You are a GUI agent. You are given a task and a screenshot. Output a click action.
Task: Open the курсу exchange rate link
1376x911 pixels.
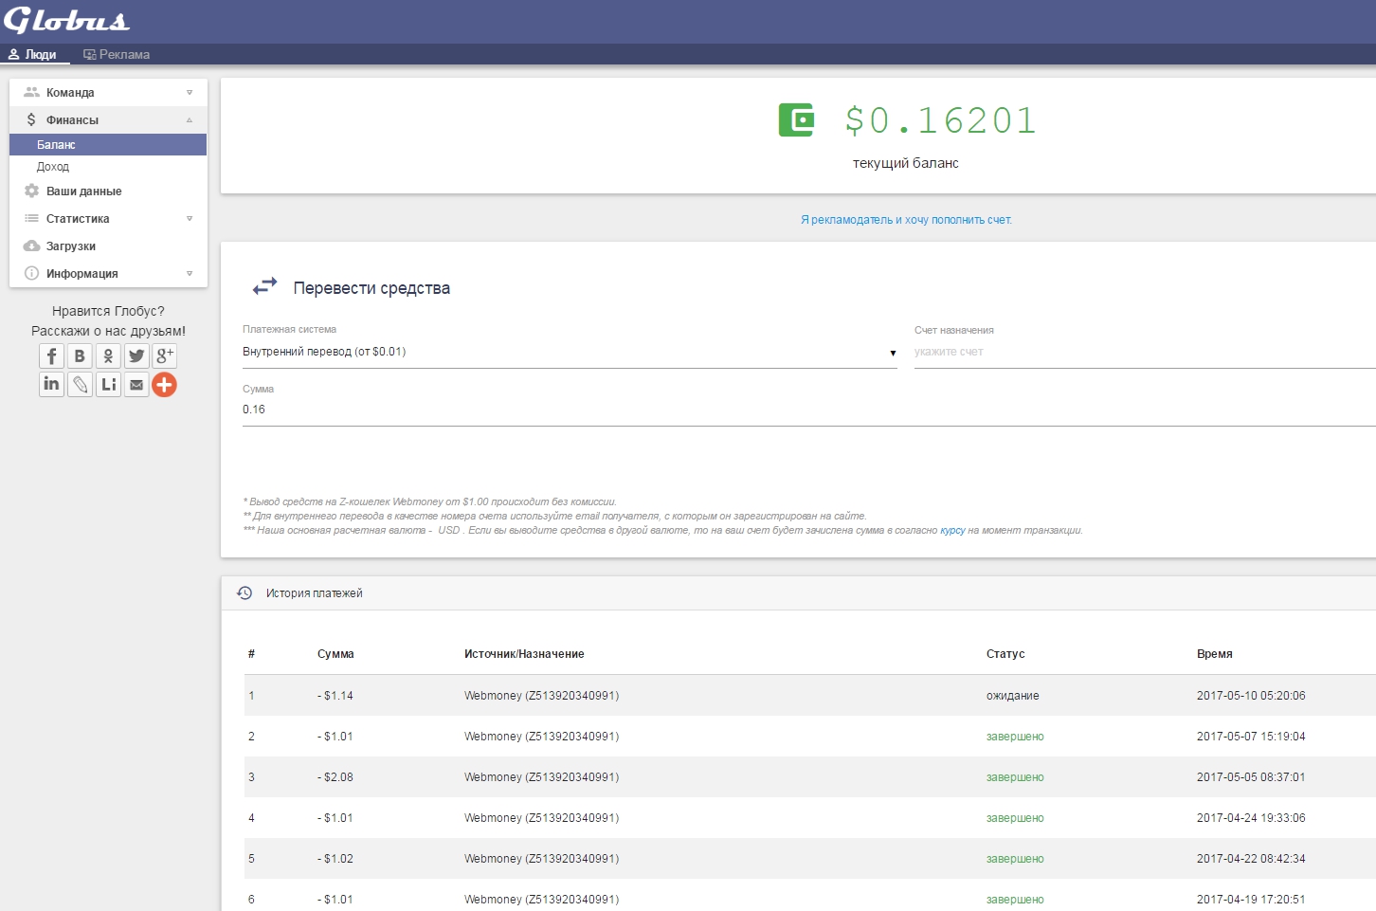[x=952, y=530]
